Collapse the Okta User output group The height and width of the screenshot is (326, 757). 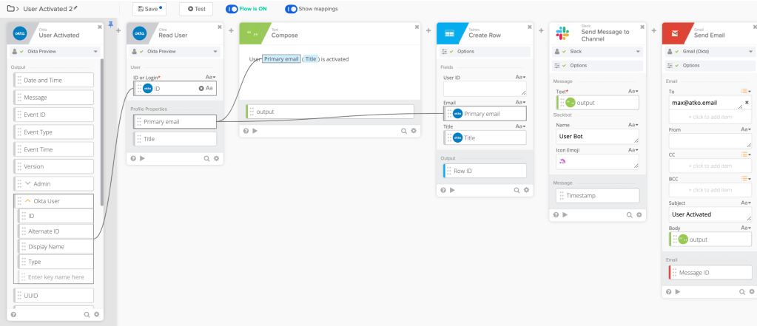point(28,201)
